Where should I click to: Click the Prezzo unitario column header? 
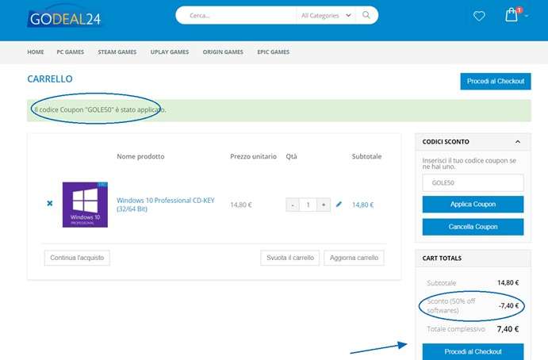253,156
